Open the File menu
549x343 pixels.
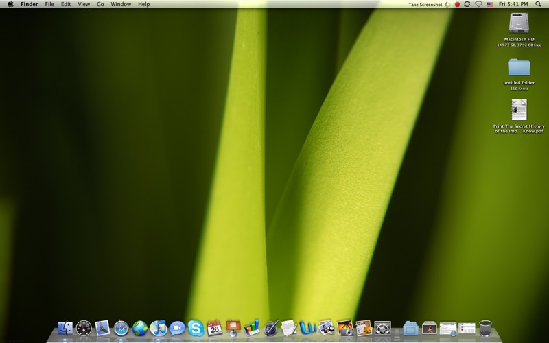click(x=49, y=4)
